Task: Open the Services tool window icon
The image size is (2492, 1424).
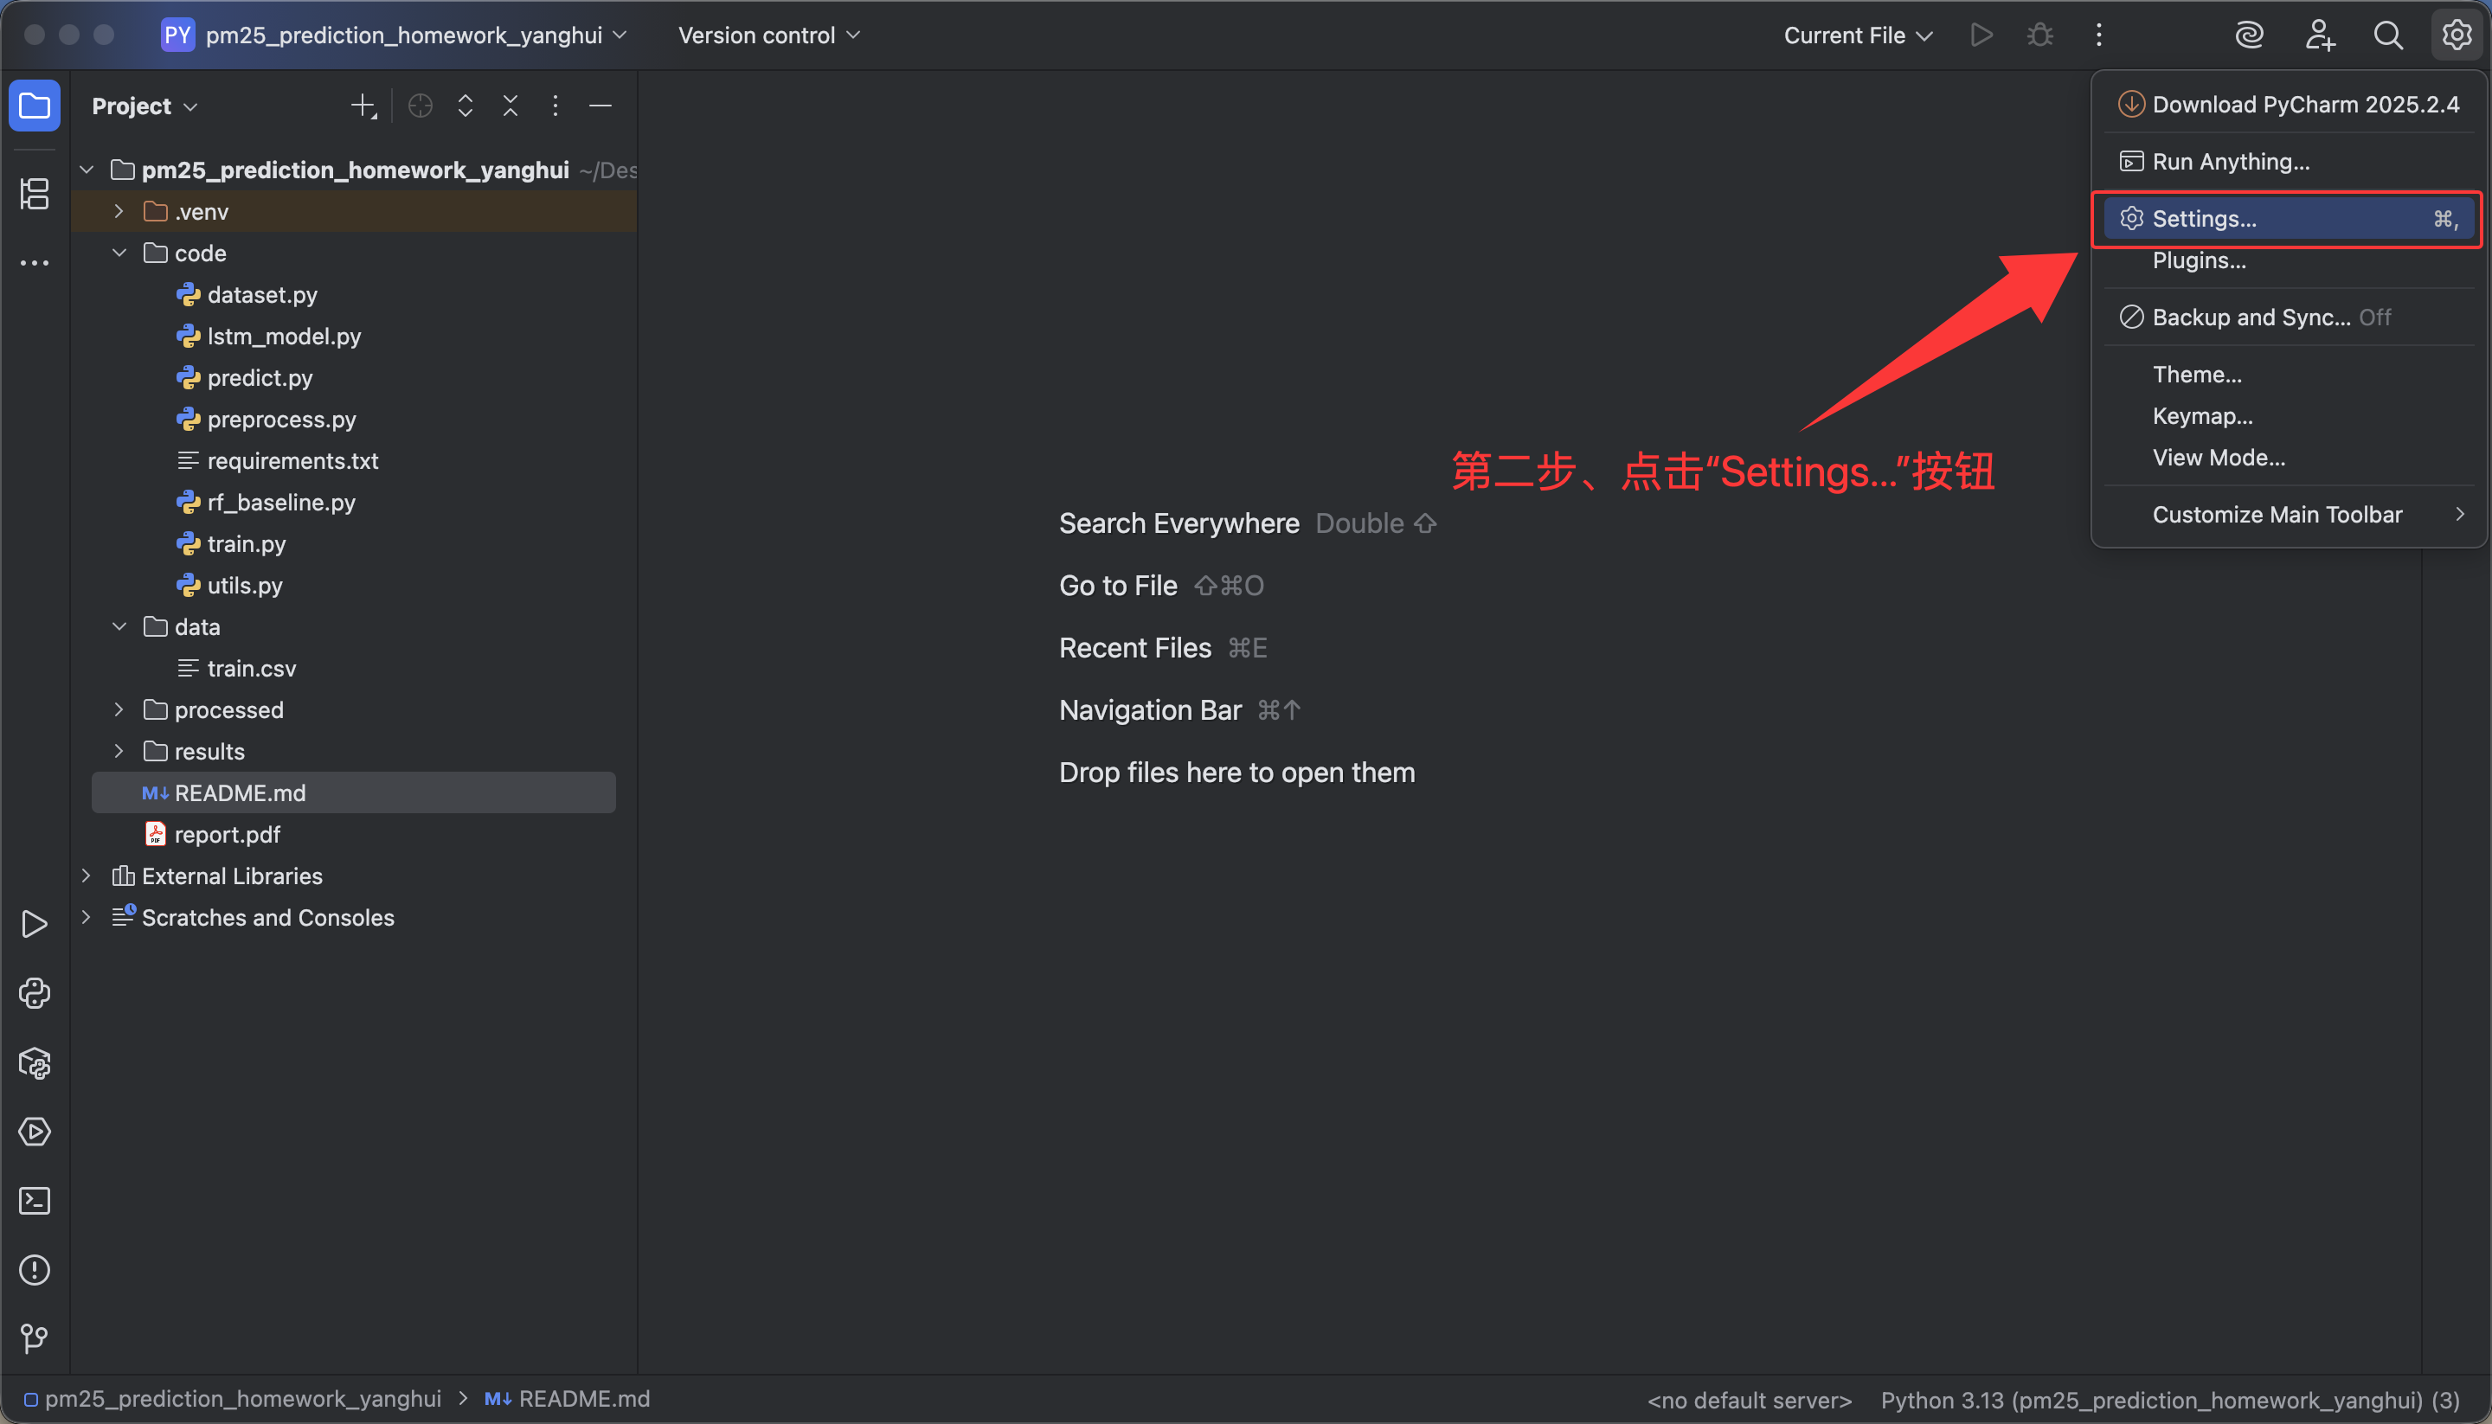Action: (35, 1132)
